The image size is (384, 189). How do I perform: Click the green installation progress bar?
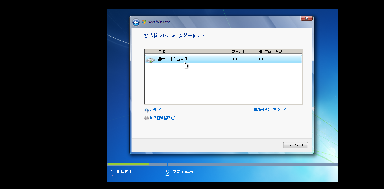pyautogui.click(x=128, y=164)
